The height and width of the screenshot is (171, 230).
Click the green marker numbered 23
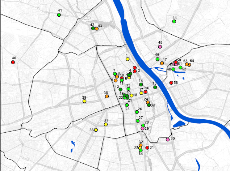(x=127, y=105)
